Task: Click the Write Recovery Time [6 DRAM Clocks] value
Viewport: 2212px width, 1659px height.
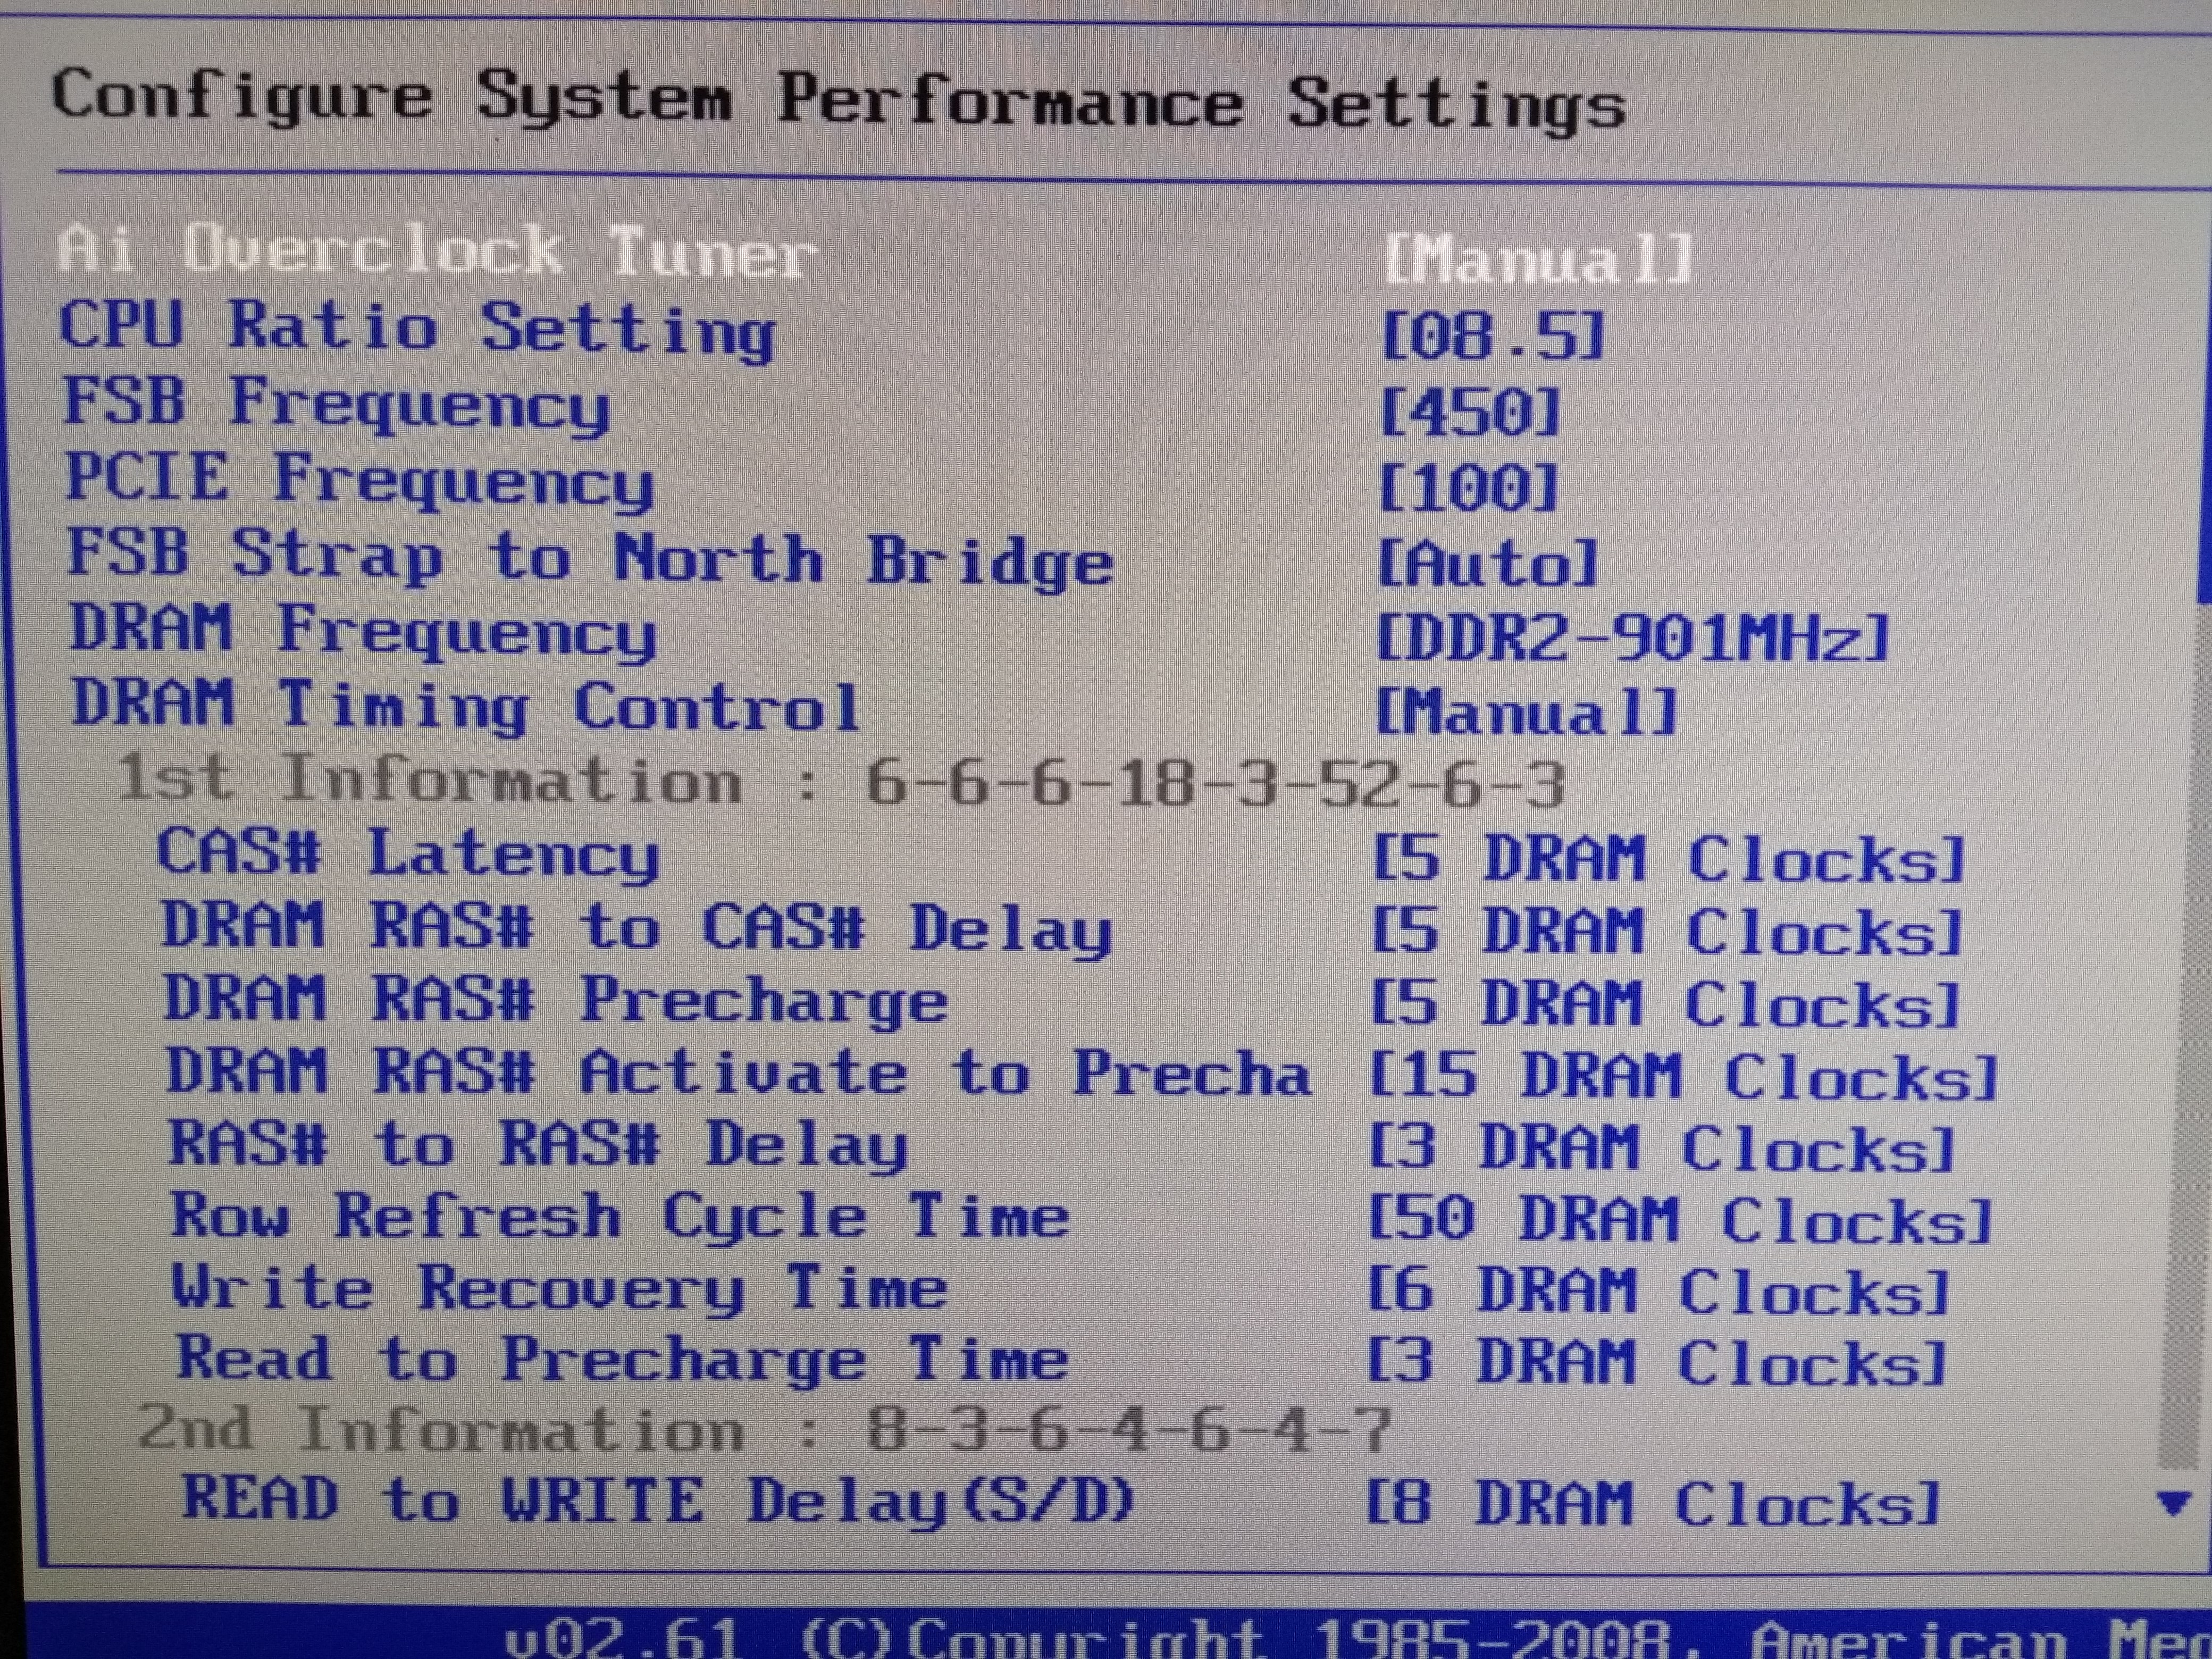Action: 1659,1292
